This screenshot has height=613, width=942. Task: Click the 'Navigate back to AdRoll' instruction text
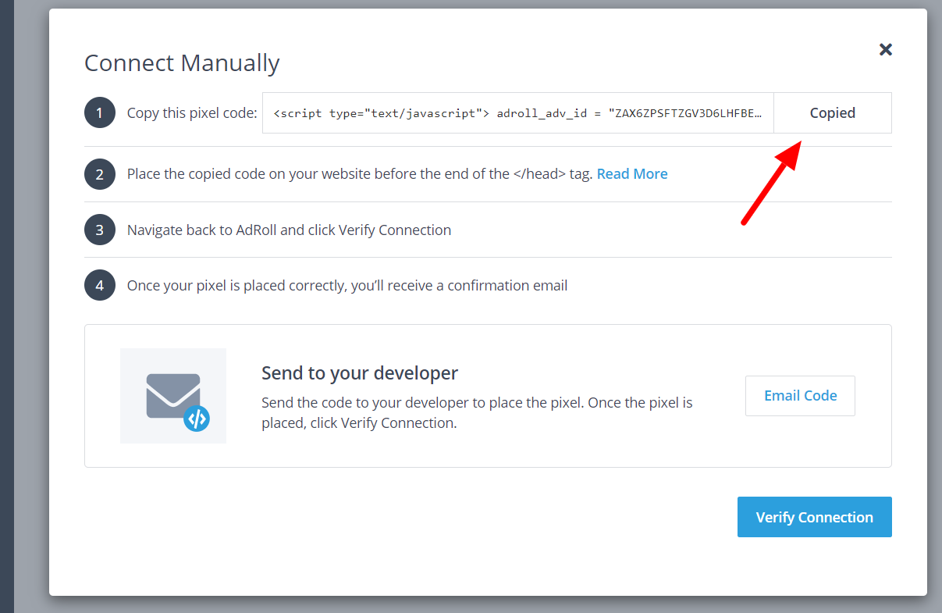coord(289,230)
